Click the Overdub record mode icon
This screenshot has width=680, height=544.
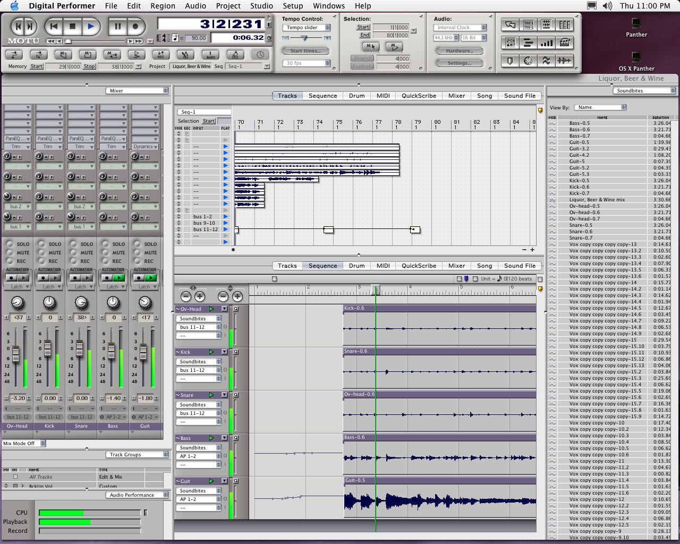(x=160, y=54)
